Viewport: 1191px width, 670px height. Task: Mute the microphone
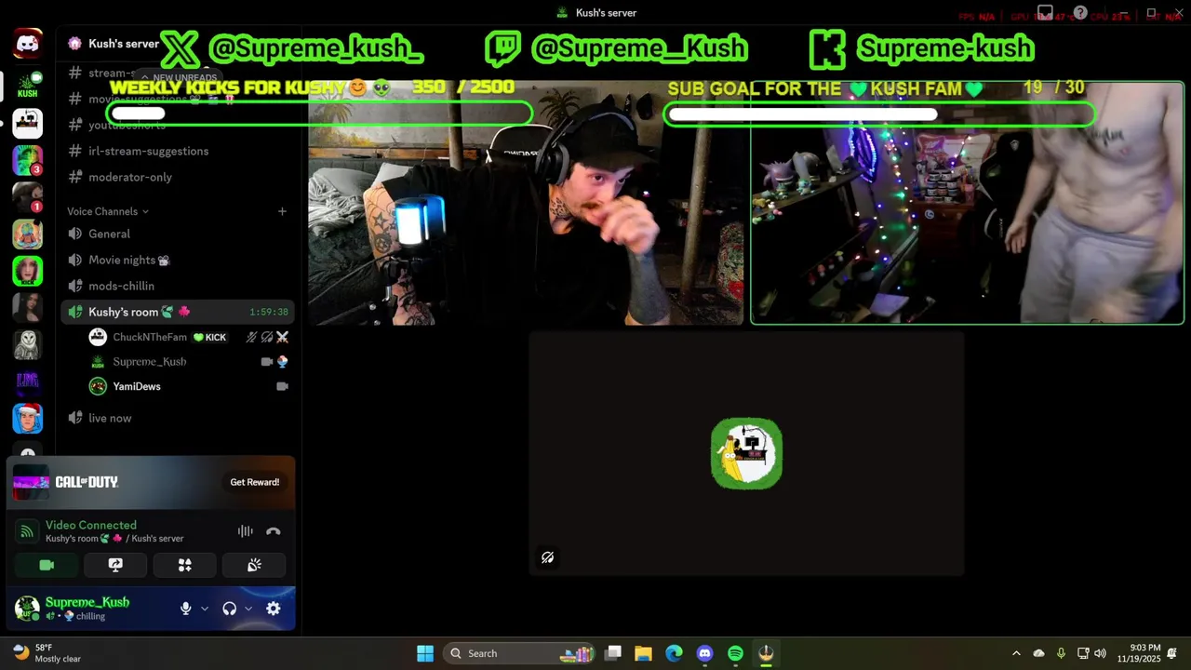(185, 609)
